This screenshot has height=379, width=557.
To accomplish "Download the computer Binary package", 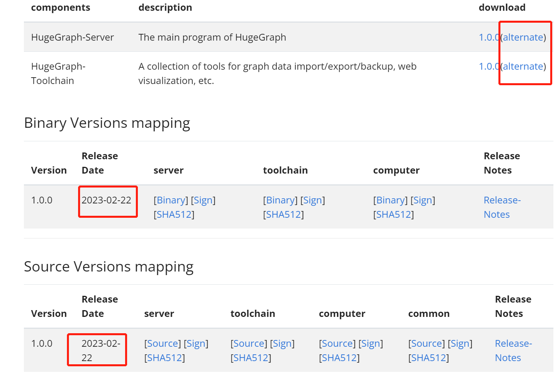I will 390,200.
